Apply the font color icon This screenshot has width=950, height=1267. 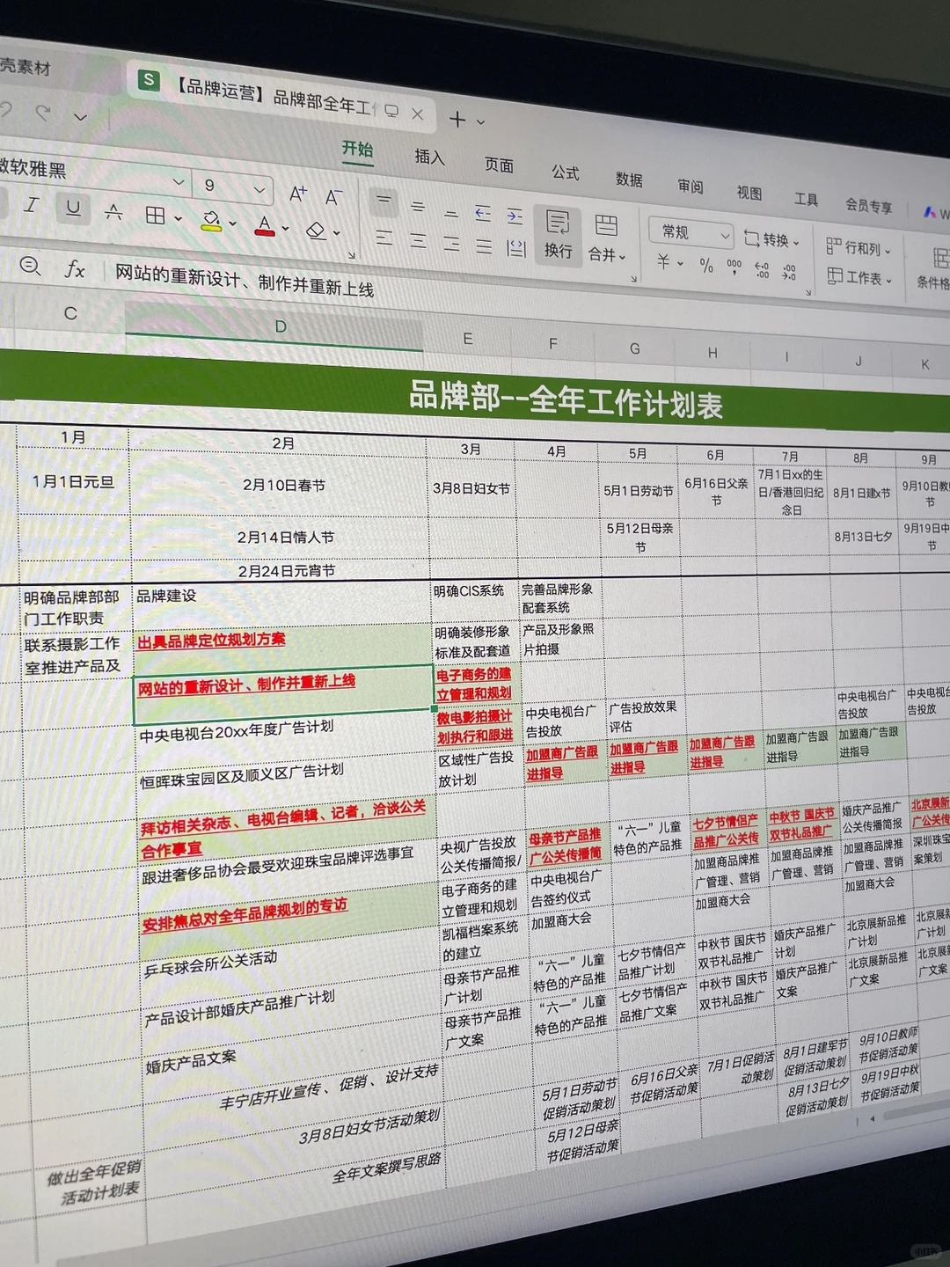[267, 227]
